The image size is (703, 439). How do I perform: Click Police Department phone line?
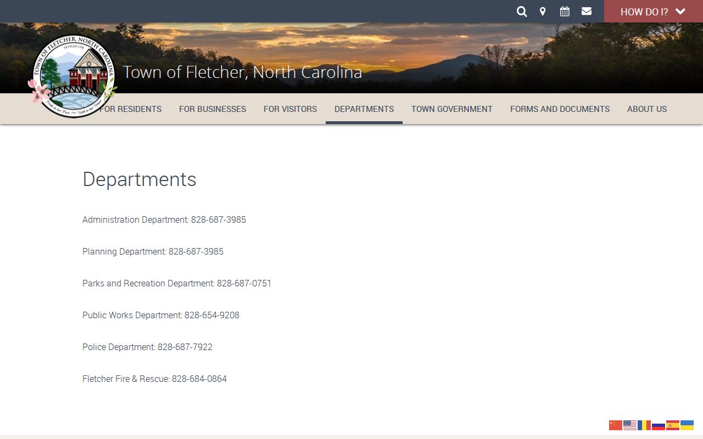pos(147,347)
